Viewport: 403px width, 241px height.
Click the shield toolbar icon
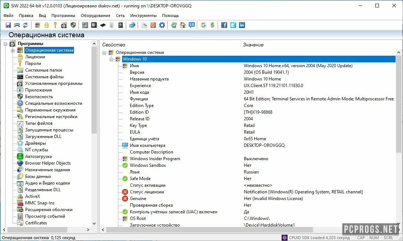73,25
